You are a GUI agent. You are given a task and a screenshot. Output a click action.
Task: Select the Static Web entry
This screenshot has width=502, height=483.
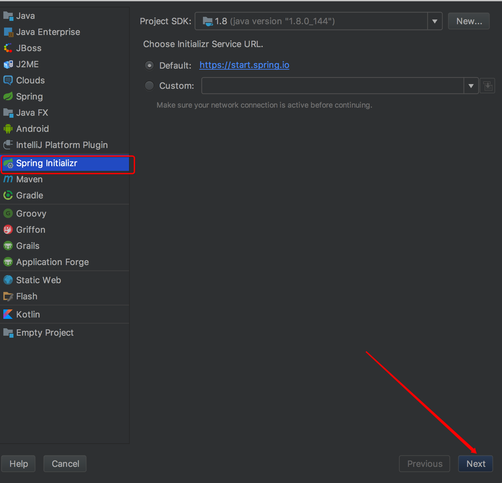(65, 280)
